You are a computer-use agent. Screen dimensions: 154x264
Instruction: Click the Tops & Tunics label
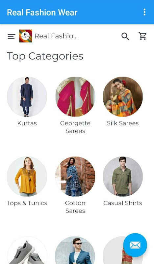coord(27,203)
